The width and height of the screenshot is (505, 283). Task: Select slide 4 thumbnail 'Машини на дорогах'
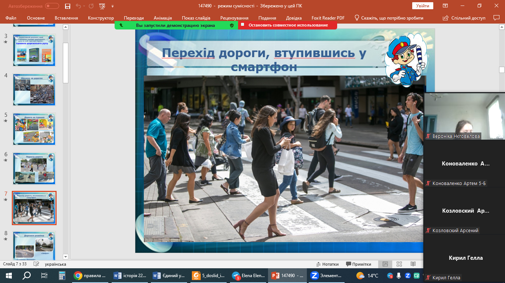(34, 90)
